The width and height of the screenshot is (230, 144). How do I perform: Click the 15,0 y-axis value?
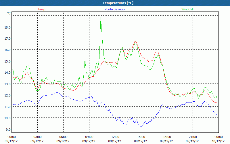tap(7, 61)
